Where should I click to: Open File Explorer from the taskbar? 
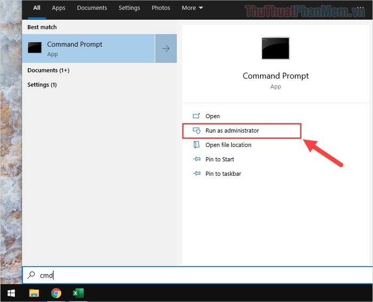(x=34, y=293)
